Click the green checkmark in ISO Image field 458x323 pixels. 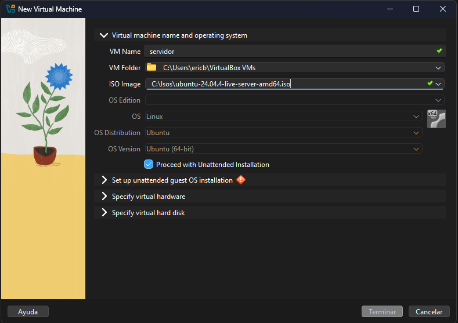[x=430, y=84]
